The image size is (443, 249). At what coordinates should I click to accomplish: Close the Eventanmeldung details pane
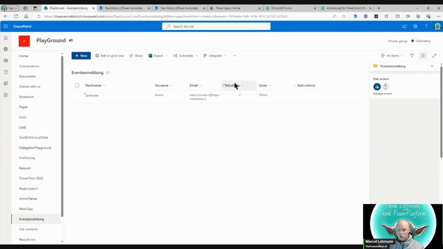[432, 66]
